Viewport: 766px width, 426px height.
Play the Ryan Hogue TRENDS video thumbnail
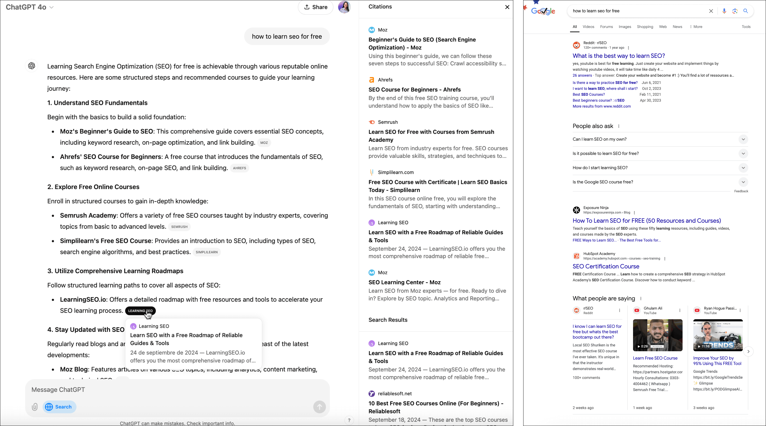point(718,335)
